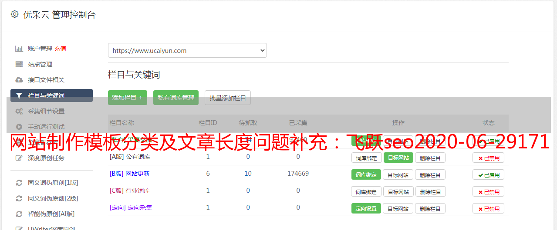Viewport: 557px width, 230px height.
Task: Click the 栏目名称 column header
Action: pos(122,123)
